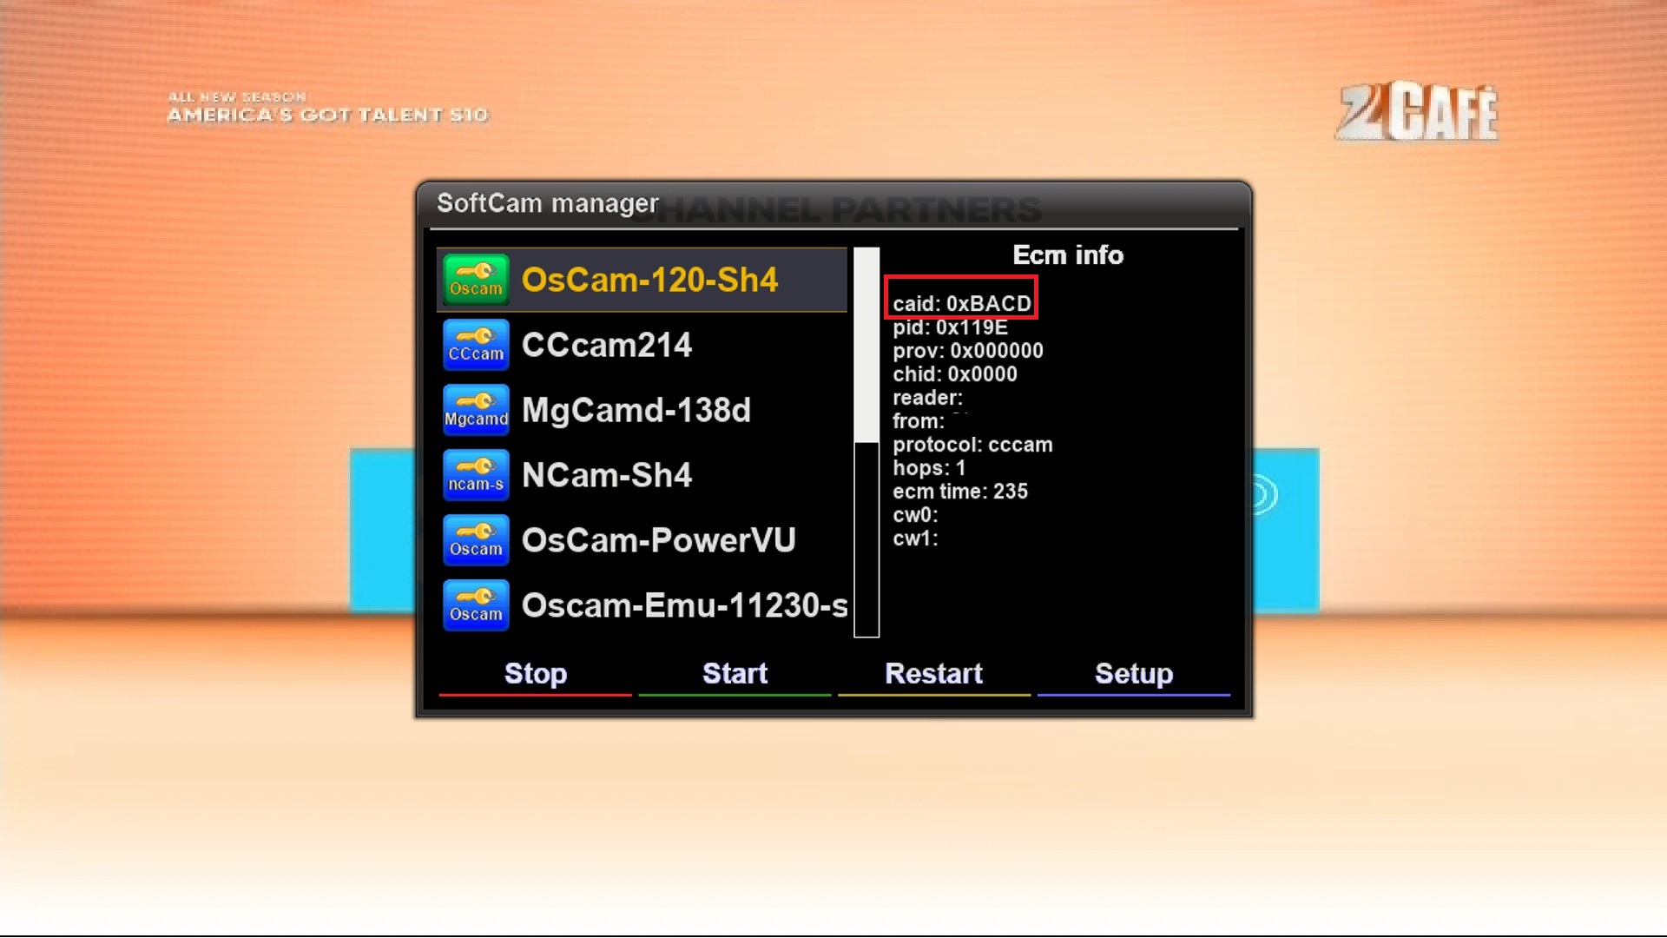The image size is (1667, 938).
Task: Click the SoftCam manager window title
Action: [x=548, y=203]
